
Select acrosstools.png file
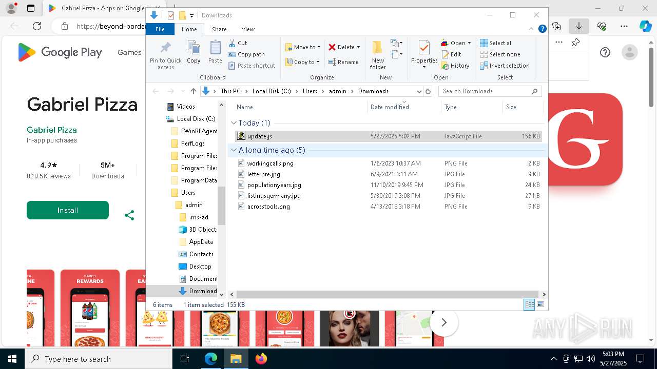point(388,207)
